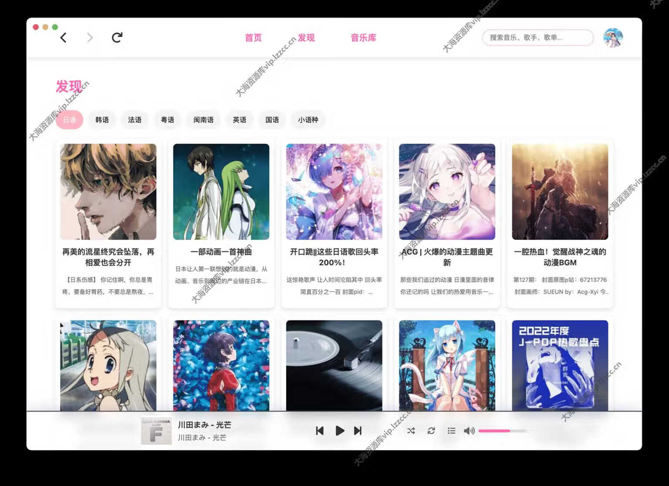Open the 音乐库 tab
The height and width of the screenshot is (486, 669).
363,38
